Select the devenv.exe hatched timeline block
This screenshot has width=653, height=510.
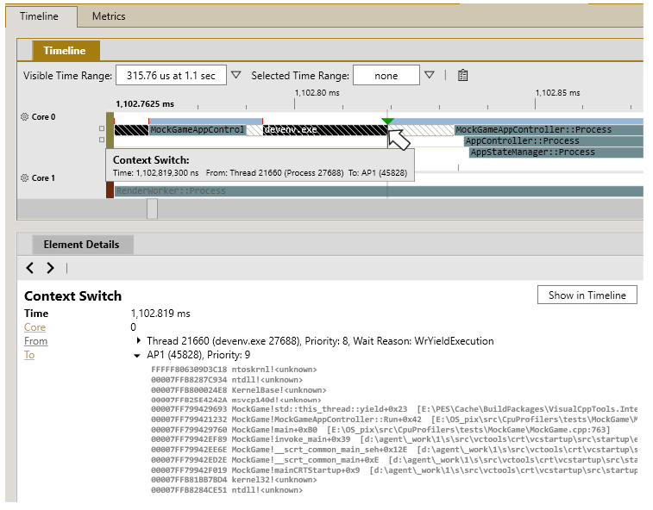point(325,130)
